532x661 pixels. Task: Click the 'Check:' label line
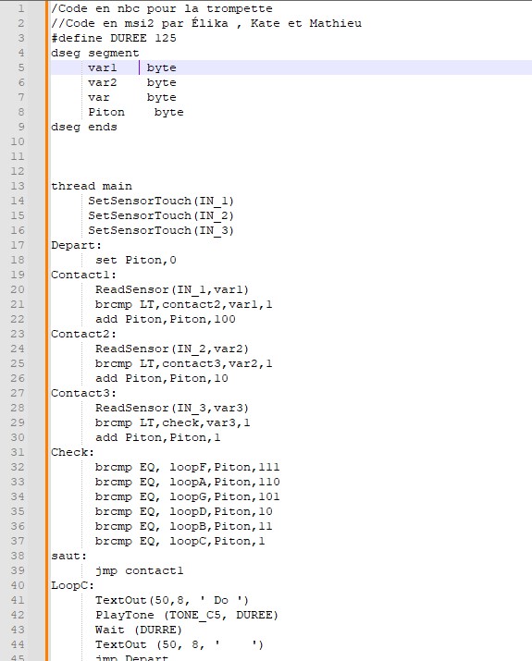(72, 452)
